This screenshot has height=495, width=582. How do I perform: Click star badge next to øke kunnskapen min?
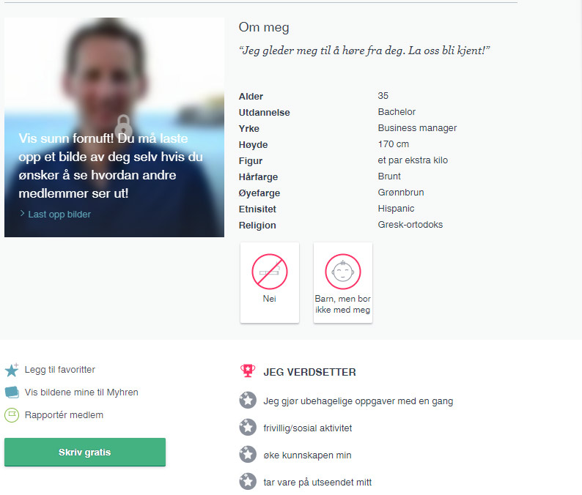pos(248,455)
